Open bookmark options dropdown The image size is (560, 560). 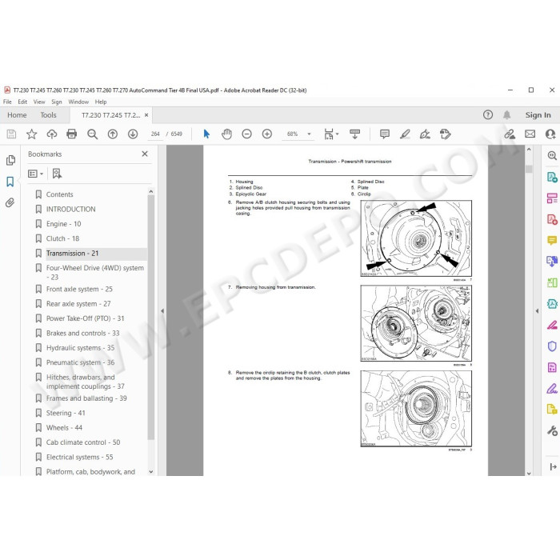pyautogui.click(x=35, y=174)
